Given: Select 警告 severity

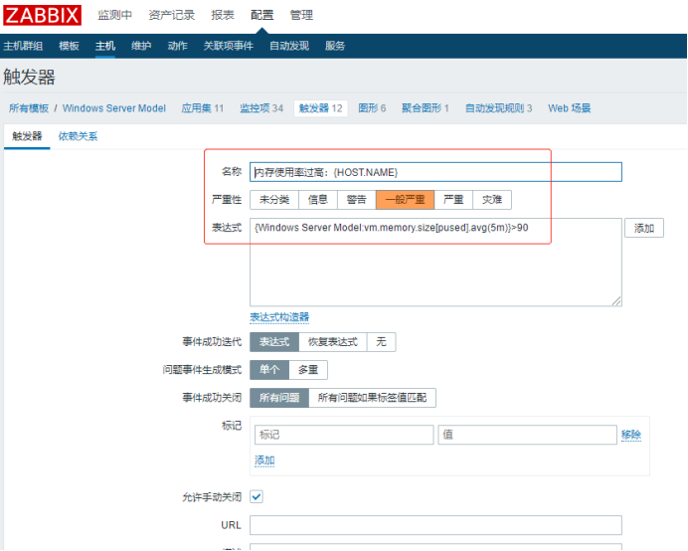Looking at the screenshot, I should tap(357, 200).
